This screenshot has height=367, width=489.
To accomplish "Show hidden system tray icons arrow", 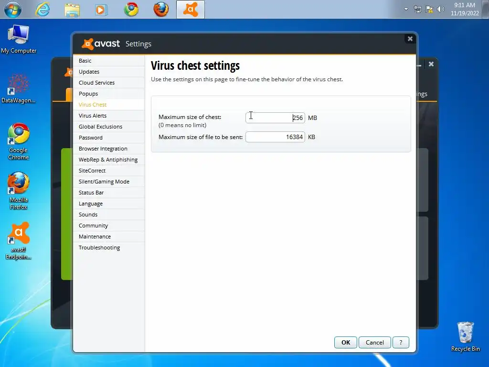I will [406, 9].
